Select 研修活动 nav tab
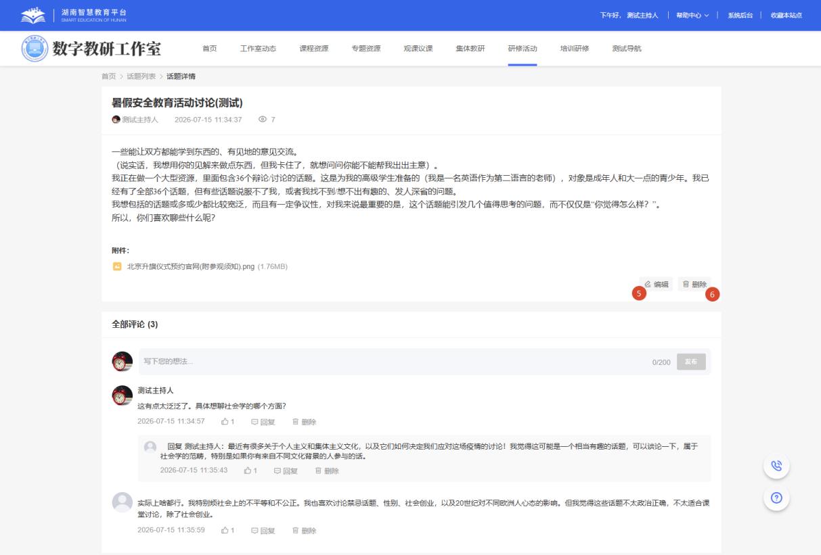821x555 pixels. (x=523, y=49)
